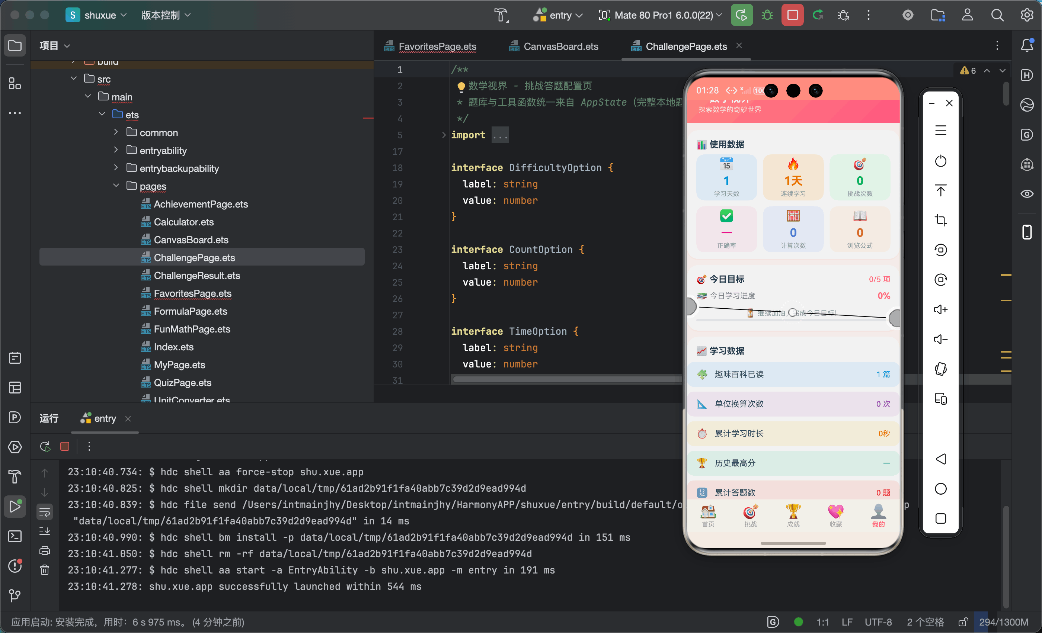Rerun entry in Run panel toolbar
This screenshot has height=633, width=1042.
(x=45, y=446)
